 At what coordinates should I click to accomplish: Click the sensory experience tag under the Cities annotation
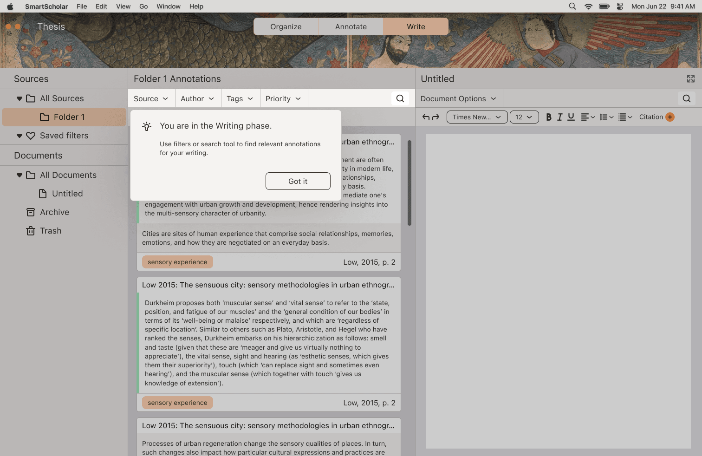click(x=177, y=262)
